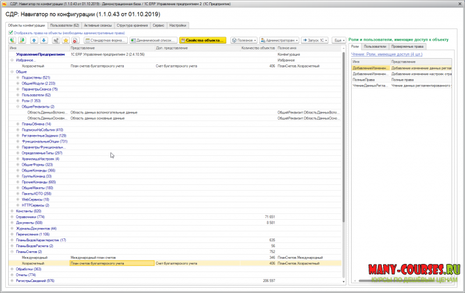465x293 pixels.
Task: Collapse the ПланыСчетов (2) tree node
Action: click(12, 251)
